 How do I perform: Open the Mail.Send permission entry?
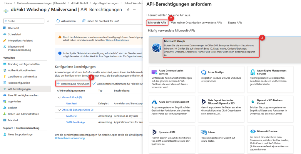point(71,116)
